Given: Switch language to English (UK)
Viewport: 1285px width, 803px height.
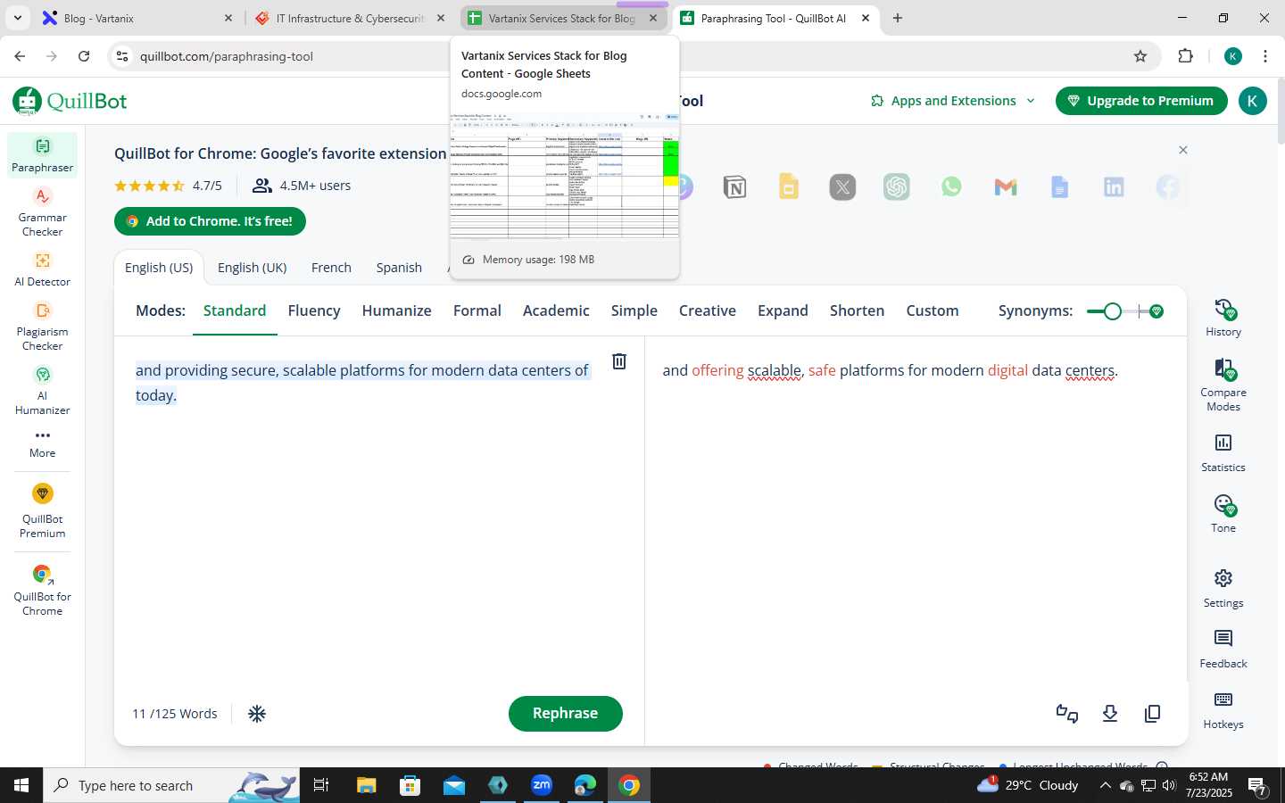Looking at the screenshot, I should coord(253,268).
